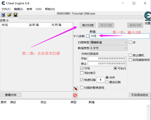The width and height of the screenshot is (151, 120).
Task: Click the 结果:0 result count label
Action: (x=4, y=21)
